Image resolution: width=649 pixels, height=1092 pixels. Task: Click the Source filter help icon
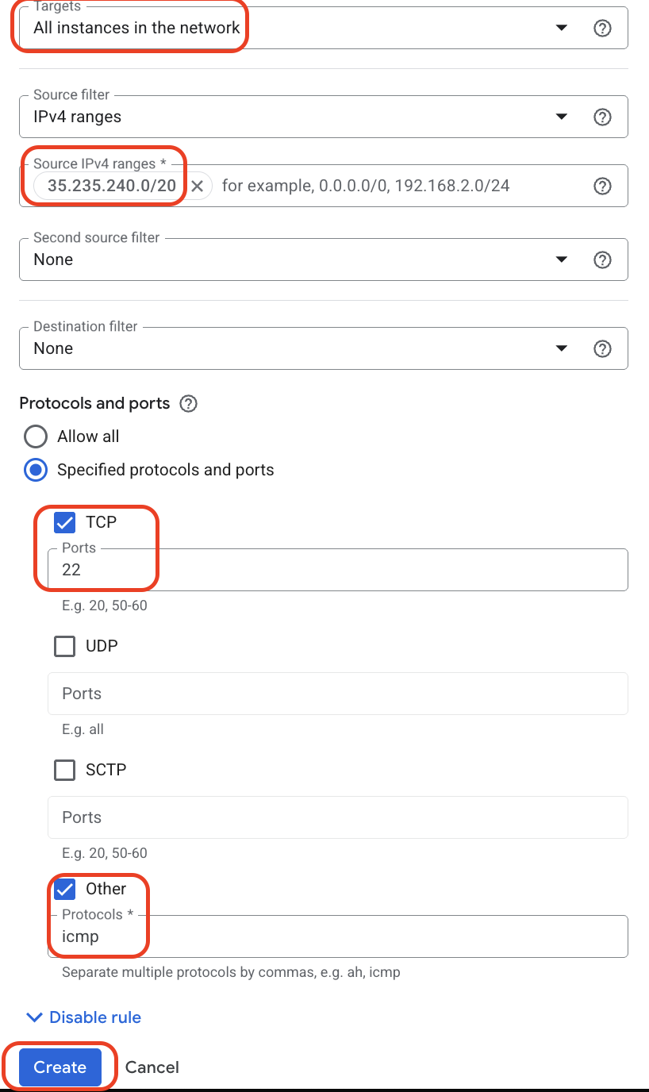[x=602, y=116]
